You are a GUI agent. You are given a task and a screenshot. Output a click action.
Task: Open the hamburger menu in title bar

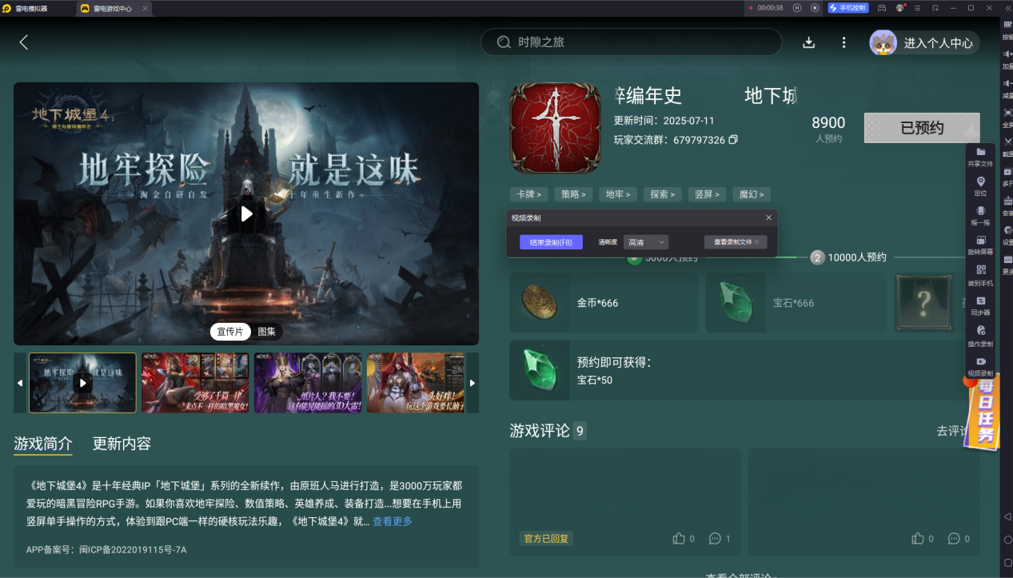coord(918,8)
